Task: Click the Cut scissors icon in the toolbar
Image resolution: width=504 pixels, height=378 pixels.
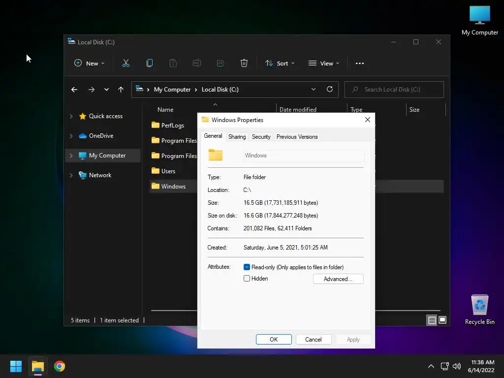Action: [x=126, y=63]
